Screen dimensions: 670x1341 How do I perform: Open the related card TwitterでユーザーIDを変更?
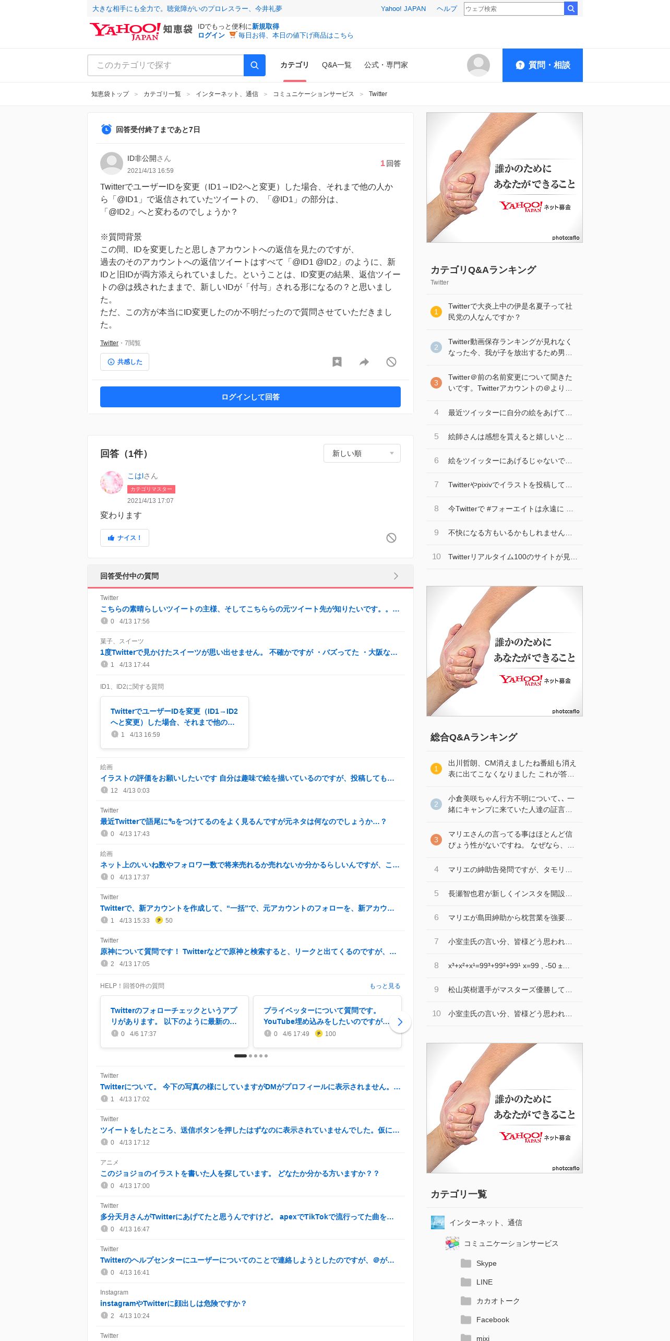[174, 722]
